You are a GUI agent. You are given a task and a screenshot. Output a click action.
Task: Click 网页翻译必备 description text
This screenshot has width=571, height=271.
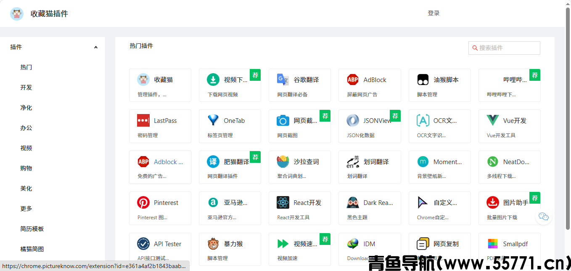[292, 95]
